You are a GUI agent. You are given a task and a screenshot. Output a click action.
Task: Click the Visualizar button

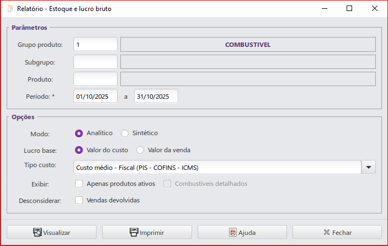coord(51,232)
